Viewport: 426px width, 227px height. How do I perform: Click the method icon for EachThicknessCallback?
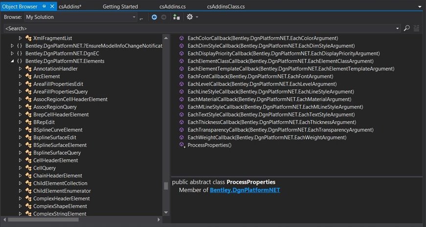coord(181,122)
